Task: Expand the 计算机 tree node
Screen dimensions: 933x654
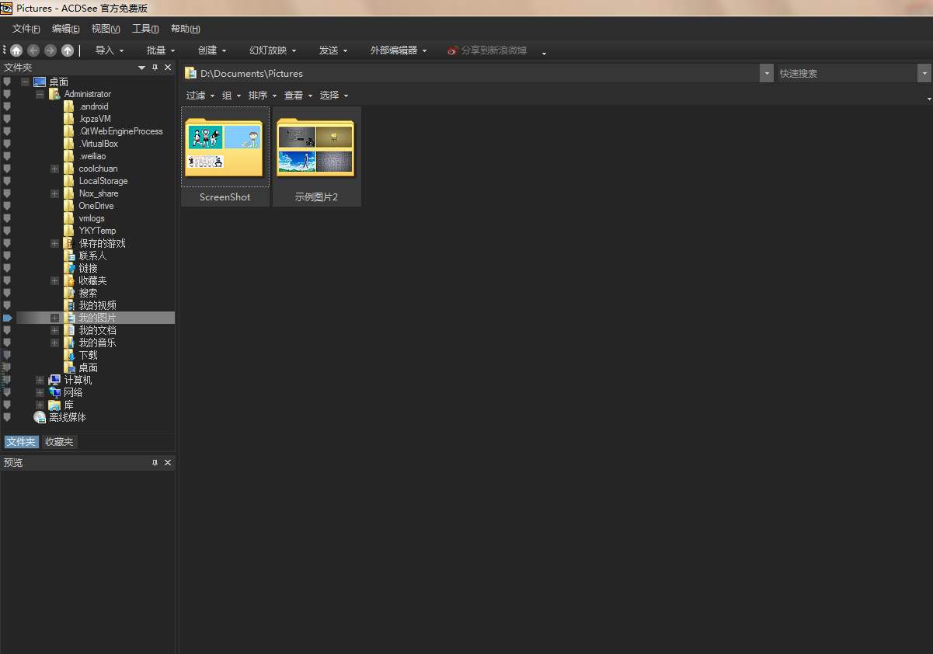Action: 40,380
